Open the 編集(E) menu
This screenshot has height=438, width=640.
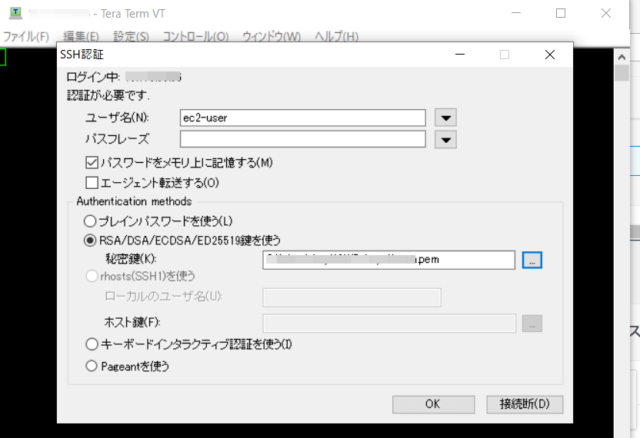point(82,37)
